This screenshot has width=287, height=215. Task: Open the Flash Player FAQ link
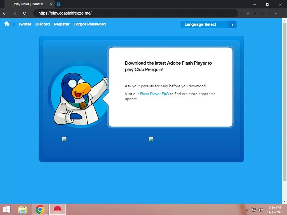[x=154, y=94]
